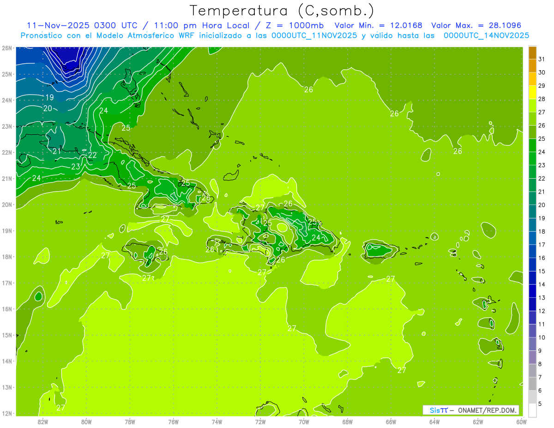
Task: Click the 74W longitude axis label
Action: (217, 422)
